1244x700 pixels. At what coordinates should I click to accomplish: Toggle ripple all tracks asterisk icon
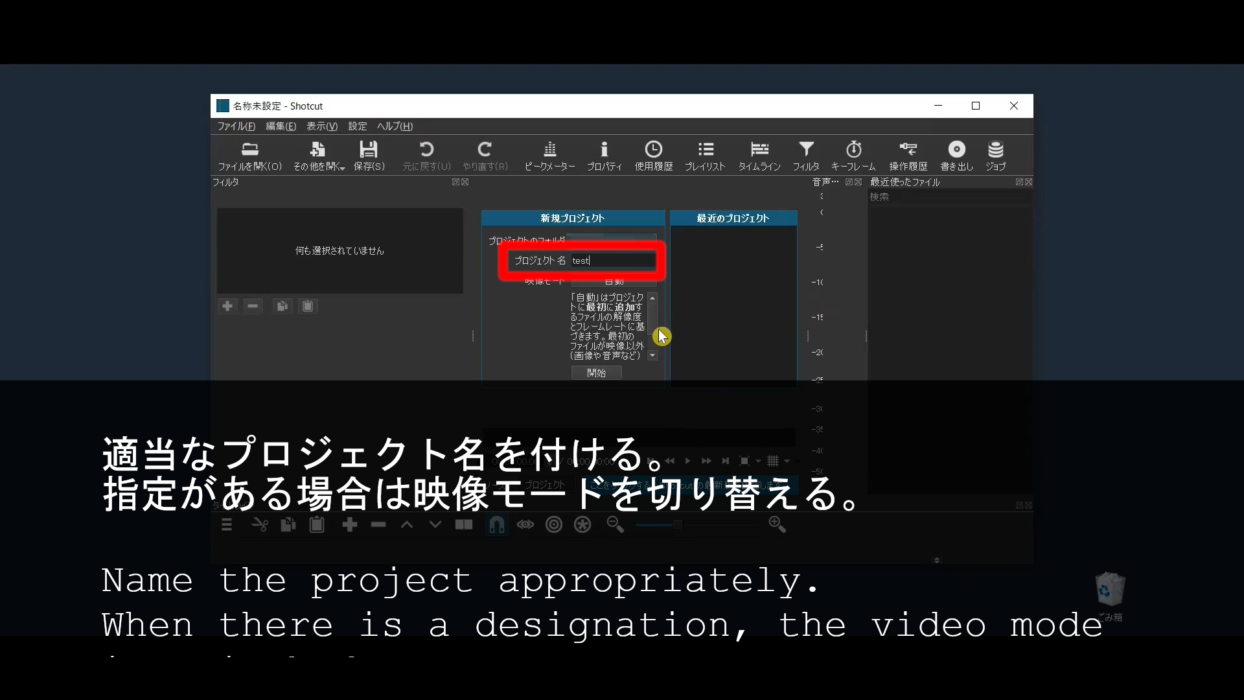[582, 524]
